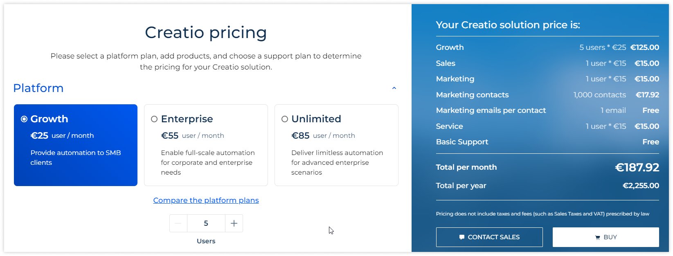The image size is (673, 256).
Task: Click the Total per month amount €187.92
Action: pos(637,167)
